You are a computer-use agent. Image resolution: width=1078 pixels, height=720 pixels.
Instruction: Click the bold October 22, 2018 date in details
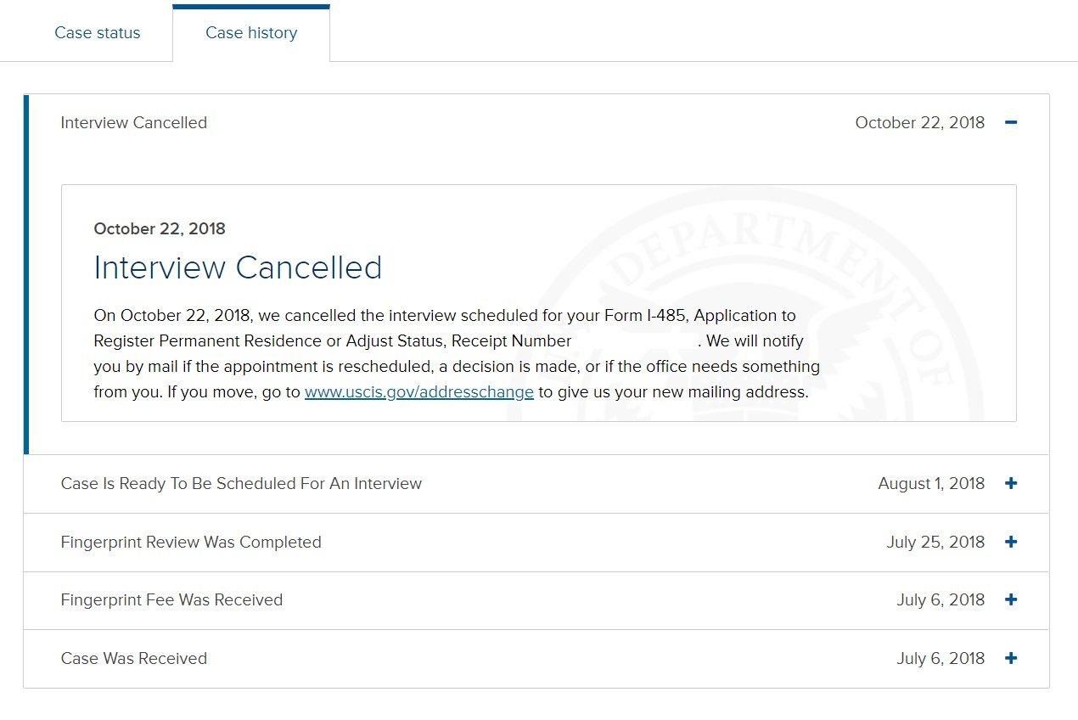[x=160, y=228]
